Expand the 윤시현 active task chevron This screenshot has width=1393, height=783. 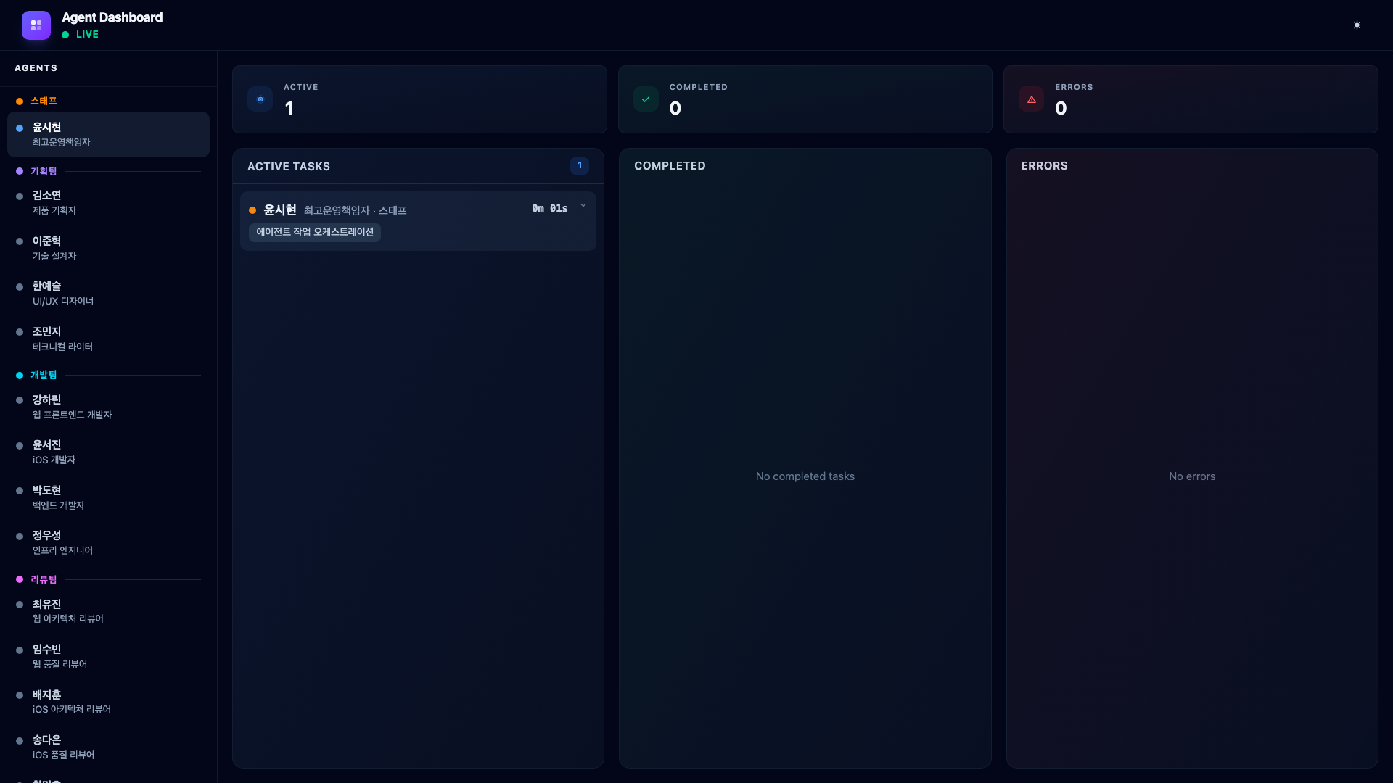[583, 206]
